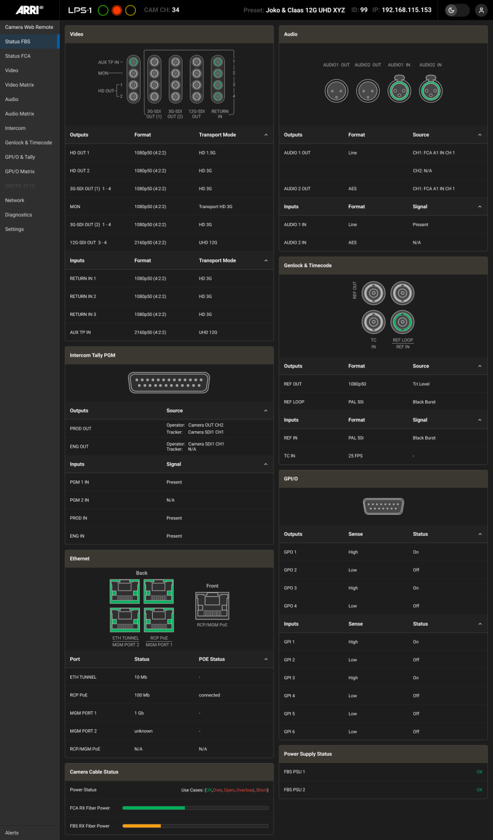Open the Video Matrix page
Viewport: 493px width, 840px height.
pyautogui.click(x=20, y=85)
